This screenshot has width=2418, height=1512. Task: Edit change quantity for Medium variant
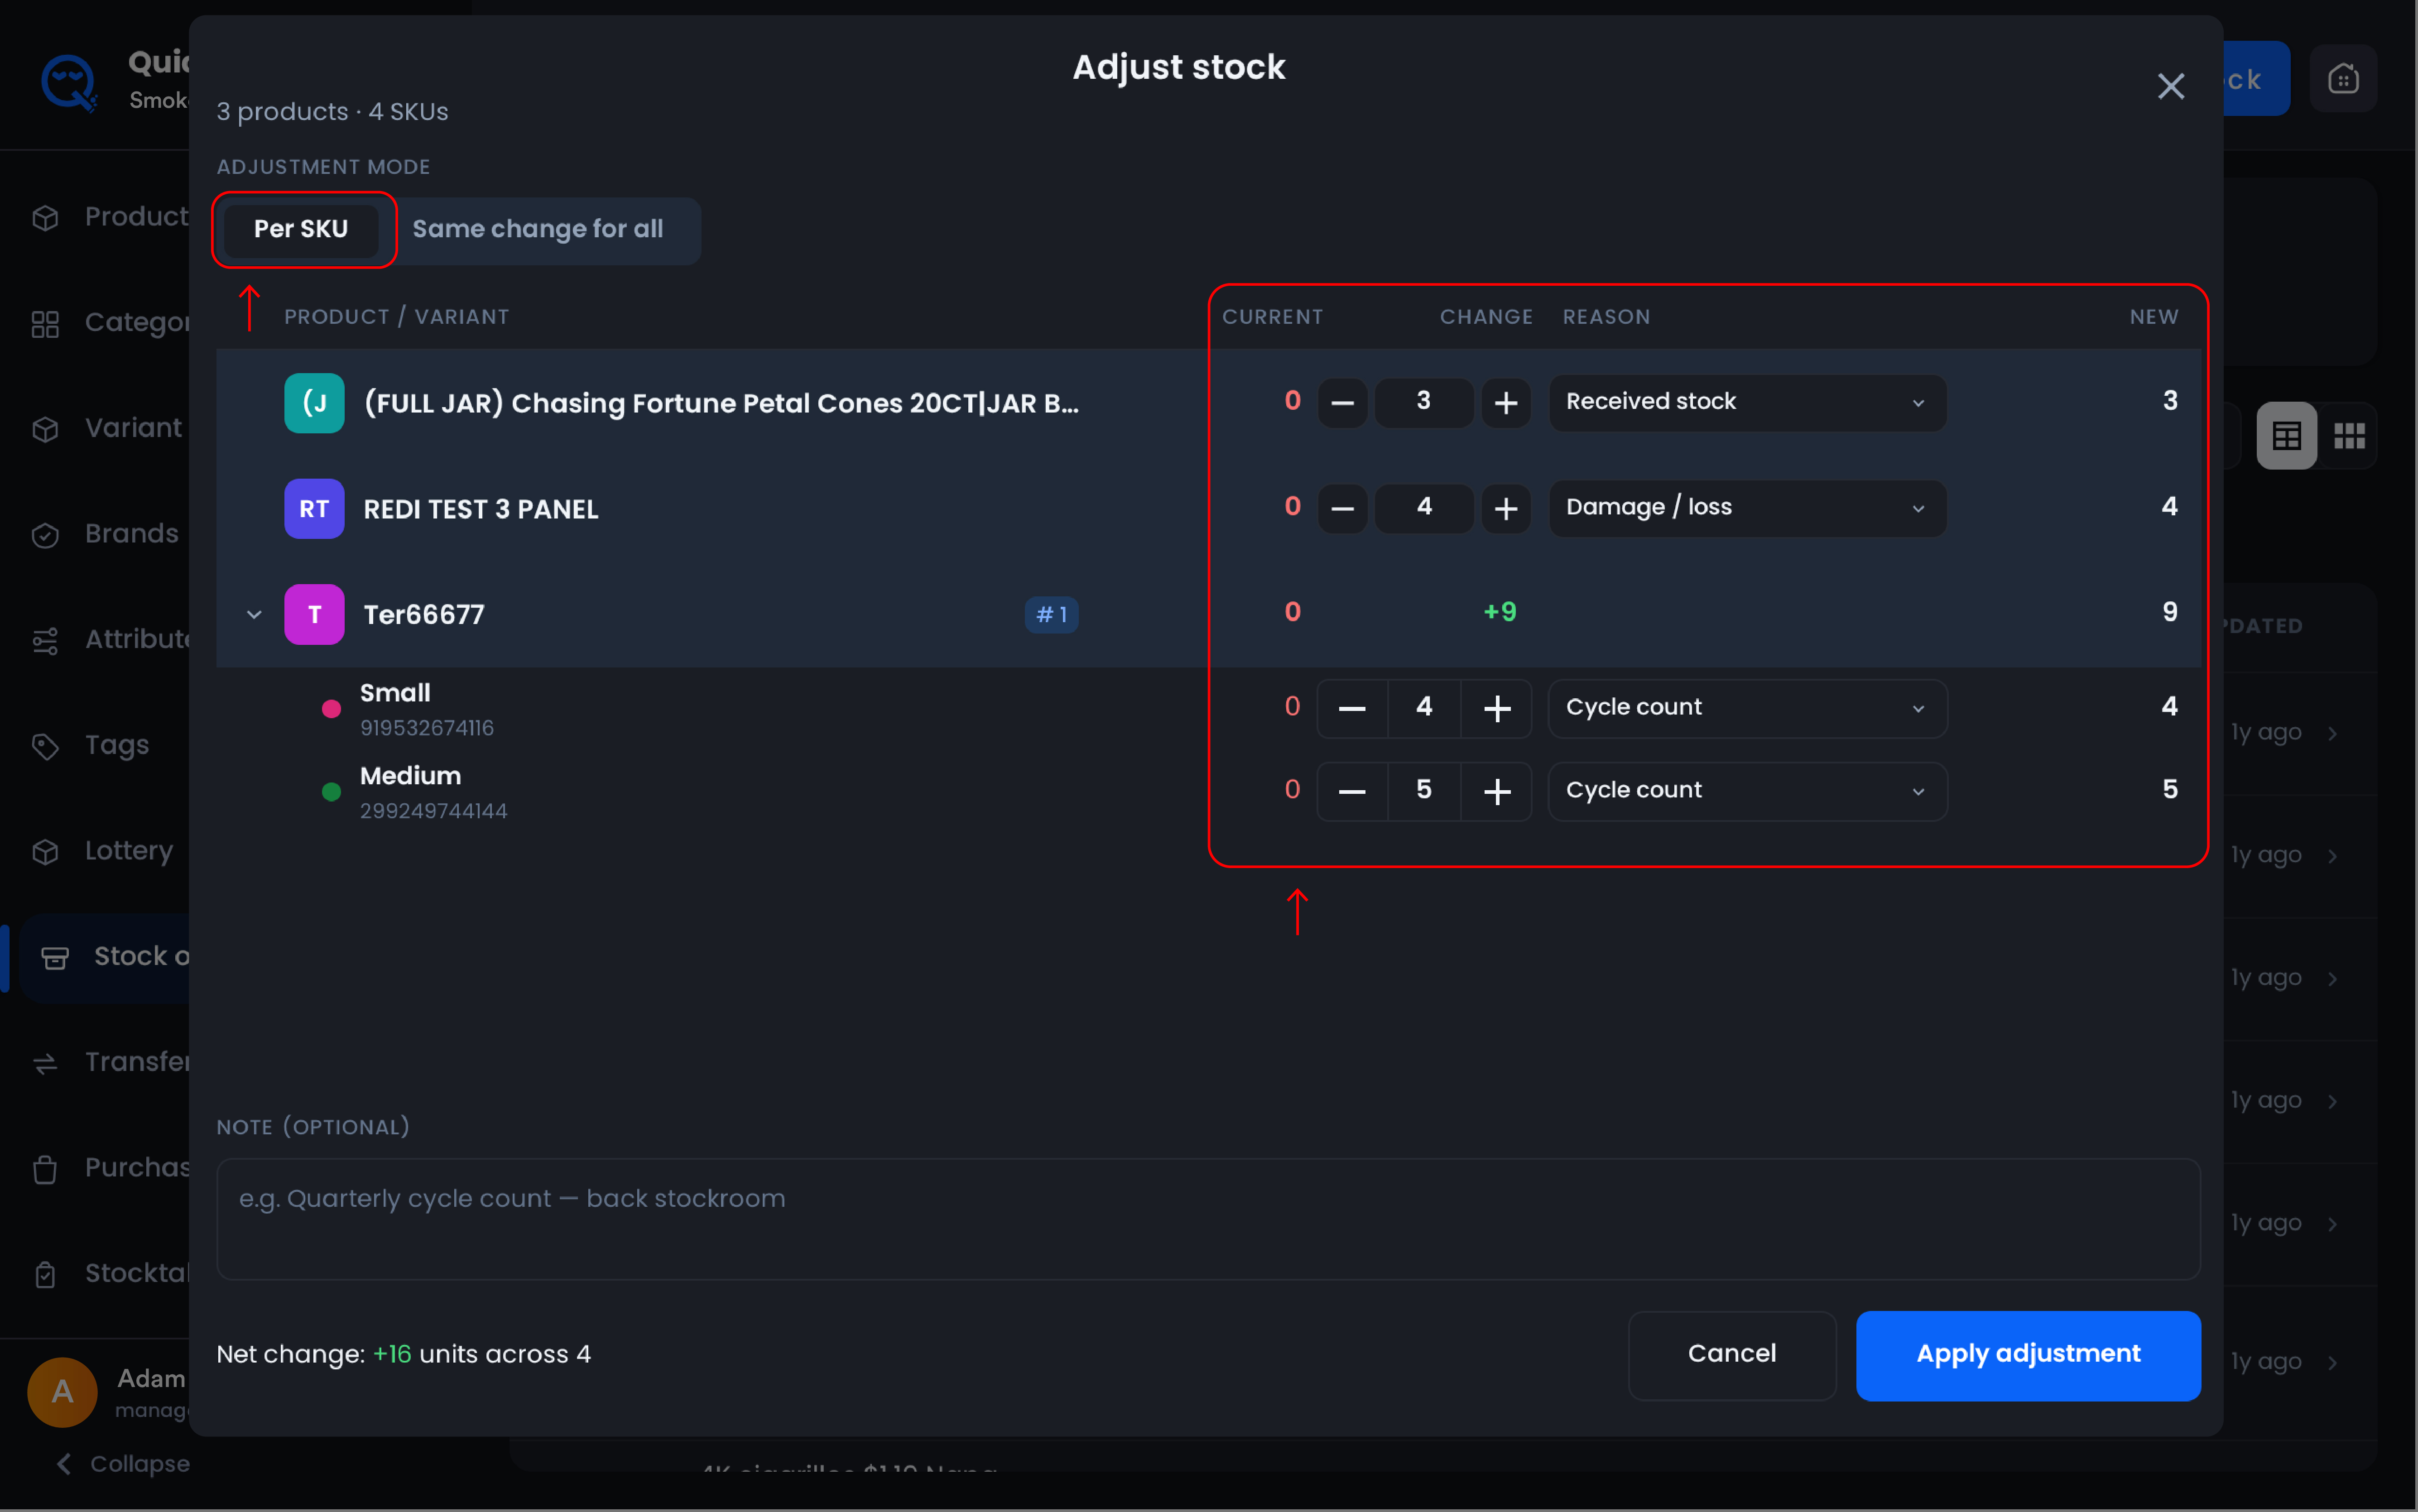coord(1424,791)
